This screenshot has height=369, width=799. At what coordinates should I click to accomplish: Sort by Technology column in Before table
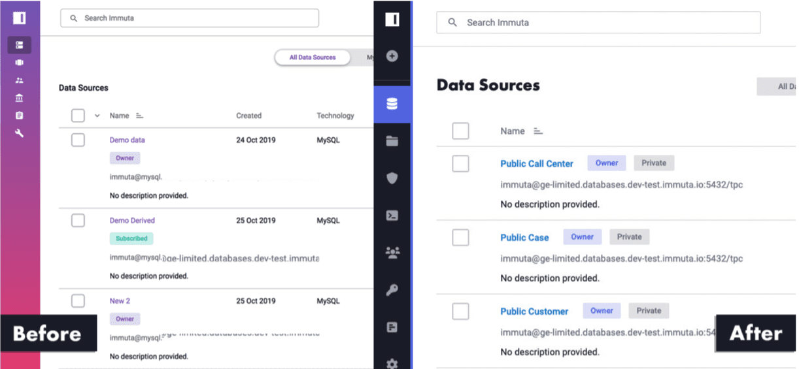(x=335, y=116)
